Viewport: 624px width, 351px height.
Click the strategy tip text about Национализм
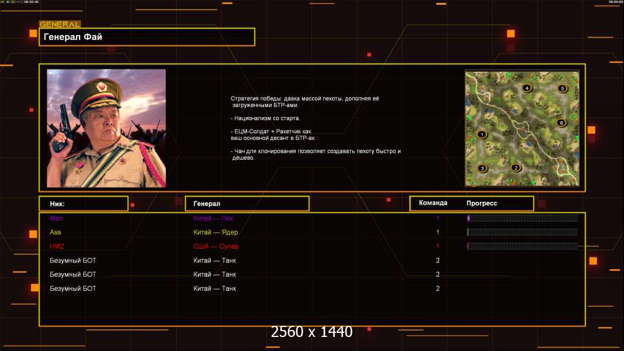[x=265, y=118]
